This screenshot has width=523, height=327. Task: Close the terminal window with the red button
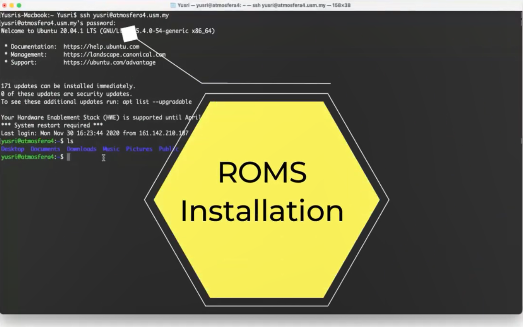point(4,5)
